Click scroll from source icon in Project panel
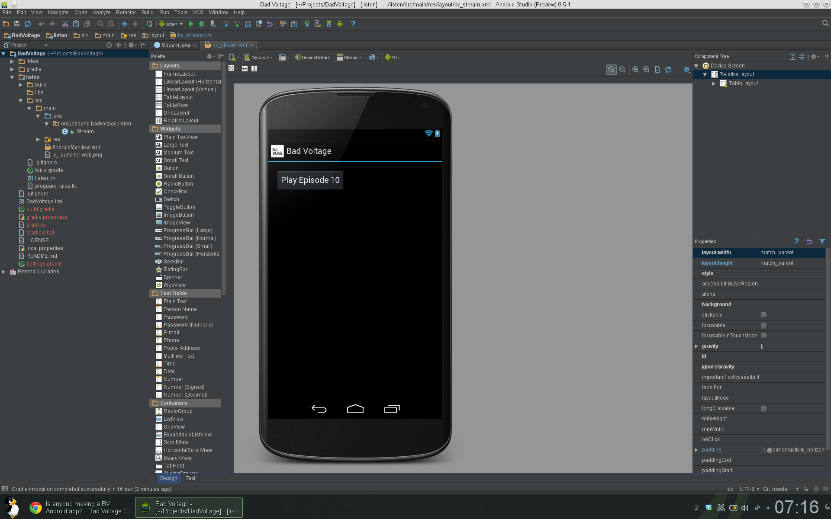Viewport: 831px width, 519px height. tap(109, 45)
